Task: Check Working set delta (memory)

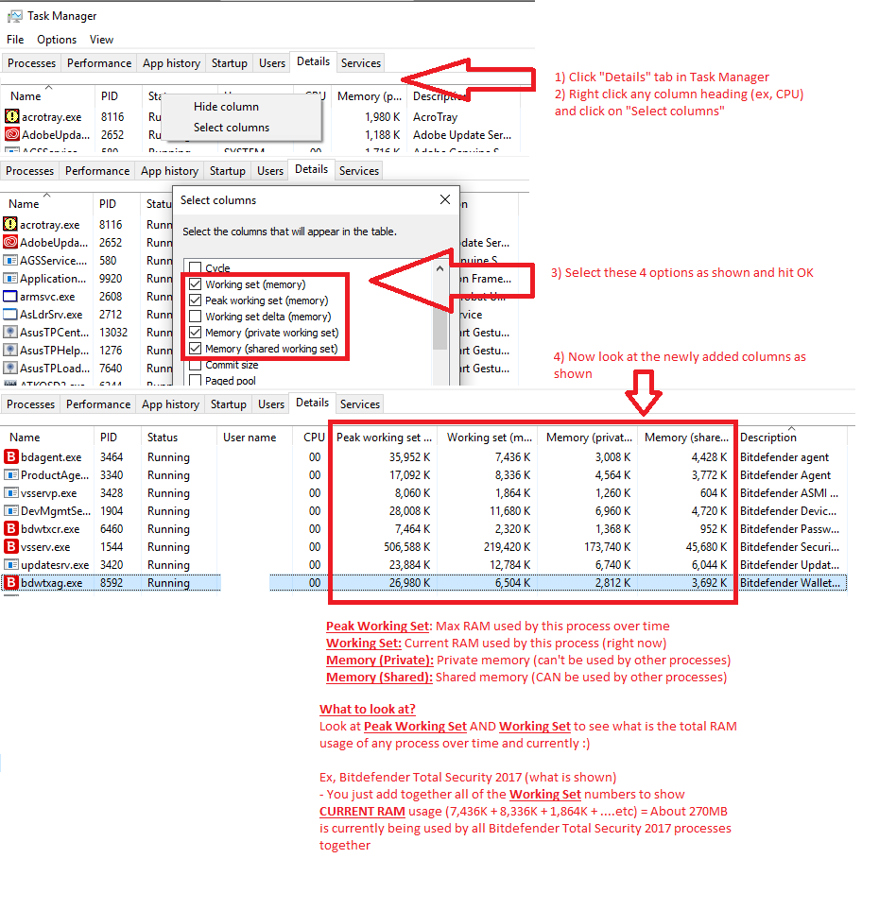Action: (196, 317)
